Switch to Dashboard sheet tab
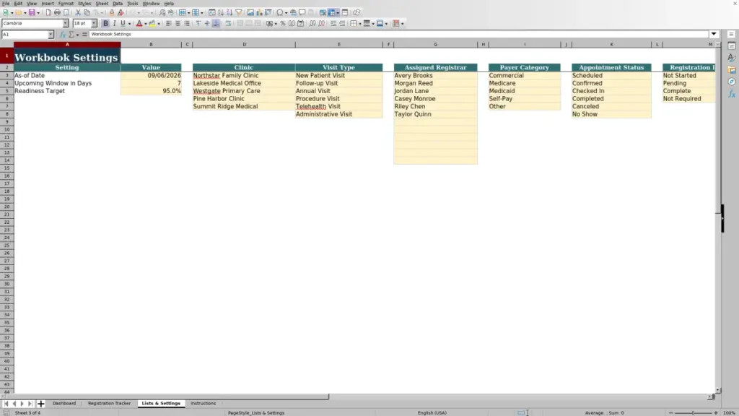Image resolution: width=739 pixels, height=416 pixels. pos(64,404)
